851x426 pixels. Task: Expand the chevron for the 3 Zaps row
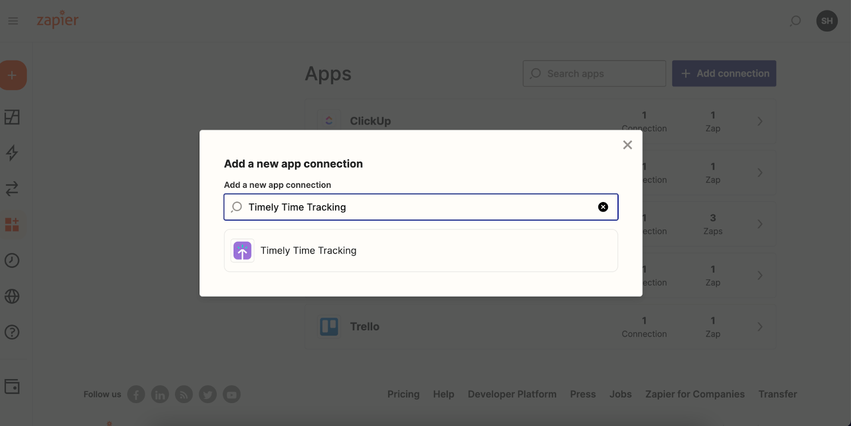coord(760,224)
